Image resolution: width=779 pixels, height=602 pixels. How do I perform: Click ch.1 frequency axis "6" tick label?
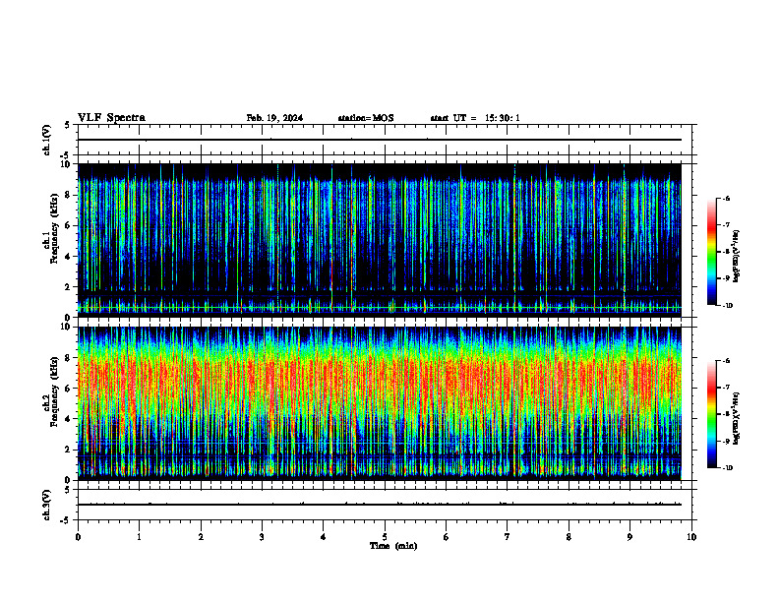[x=69, y=225]
